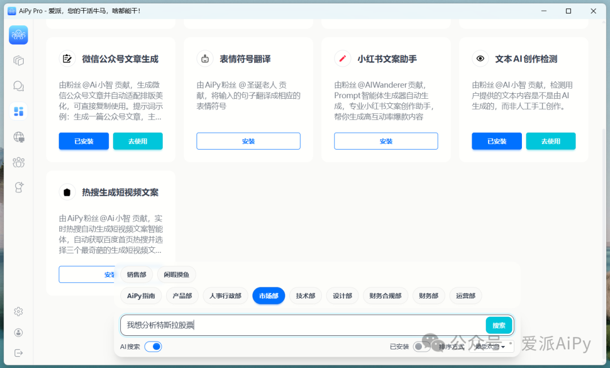This screenshot has width=610, height=368.
Task: Open the chat bubbles icon in the sidebar
Action: point(18,86)
